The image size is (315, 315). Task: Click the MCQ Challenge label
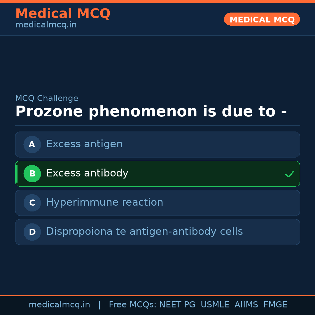(47, 99)
